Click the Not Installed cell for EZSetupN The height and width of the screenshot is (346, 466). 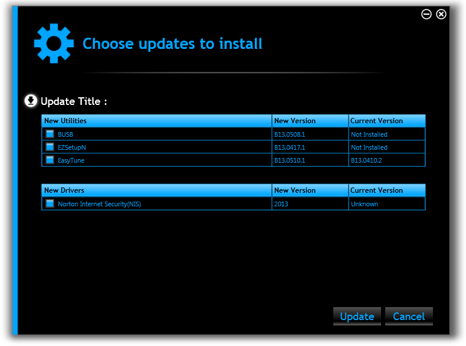pyautogui.click(x=387, y=147)
